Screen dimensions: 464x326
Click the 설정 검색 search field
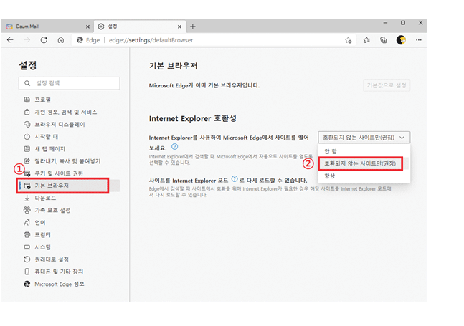[70, 83]
